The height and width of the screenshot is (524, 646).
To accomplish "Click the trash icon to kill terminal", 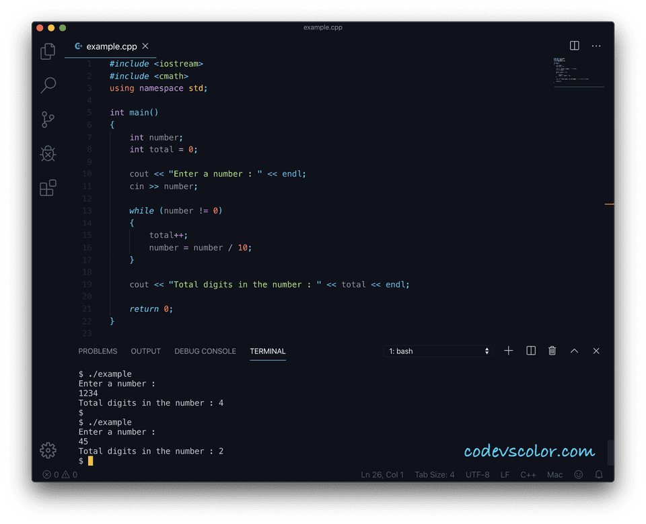I will pyautogui.click(x=552, y=351).
